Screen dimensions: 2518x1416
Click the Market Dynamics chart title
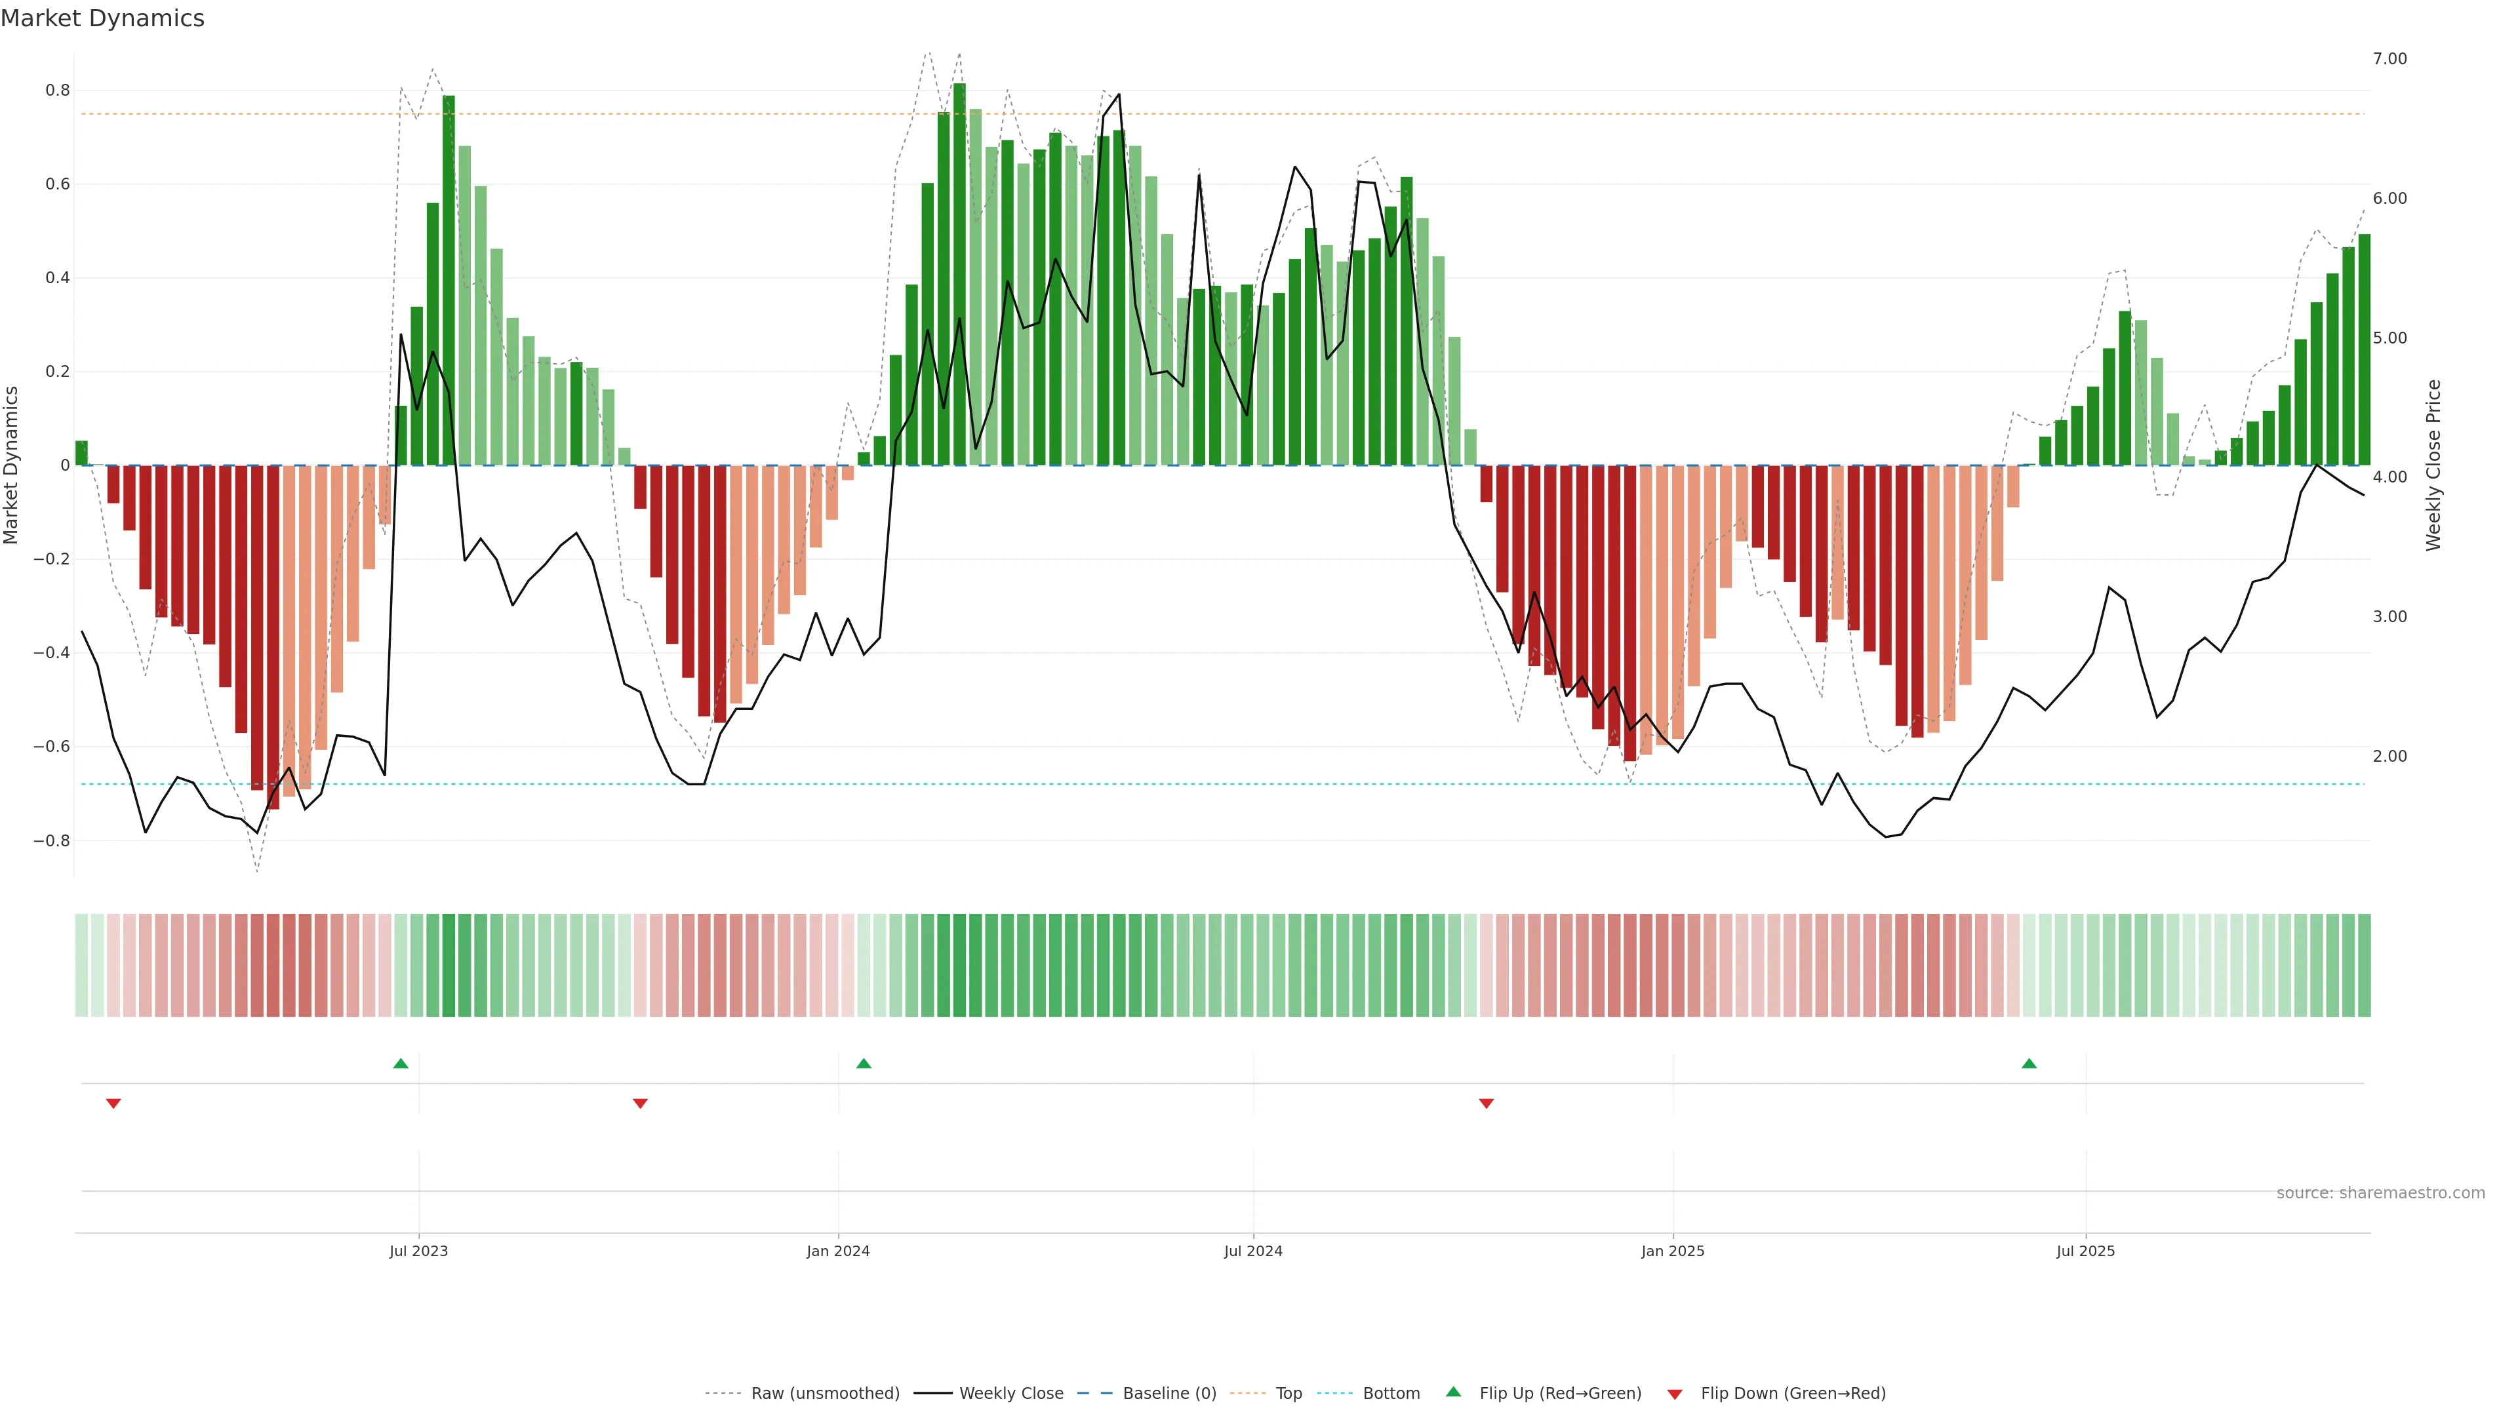[103, 18]
